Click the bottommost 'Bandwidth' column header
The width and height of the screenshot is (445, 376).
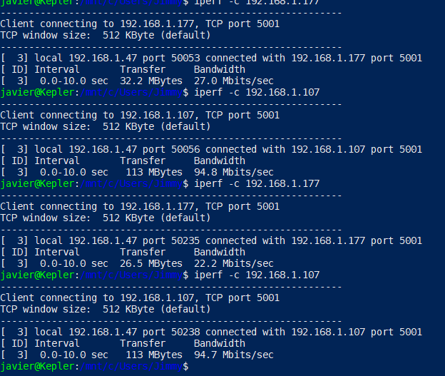[219, 344]
